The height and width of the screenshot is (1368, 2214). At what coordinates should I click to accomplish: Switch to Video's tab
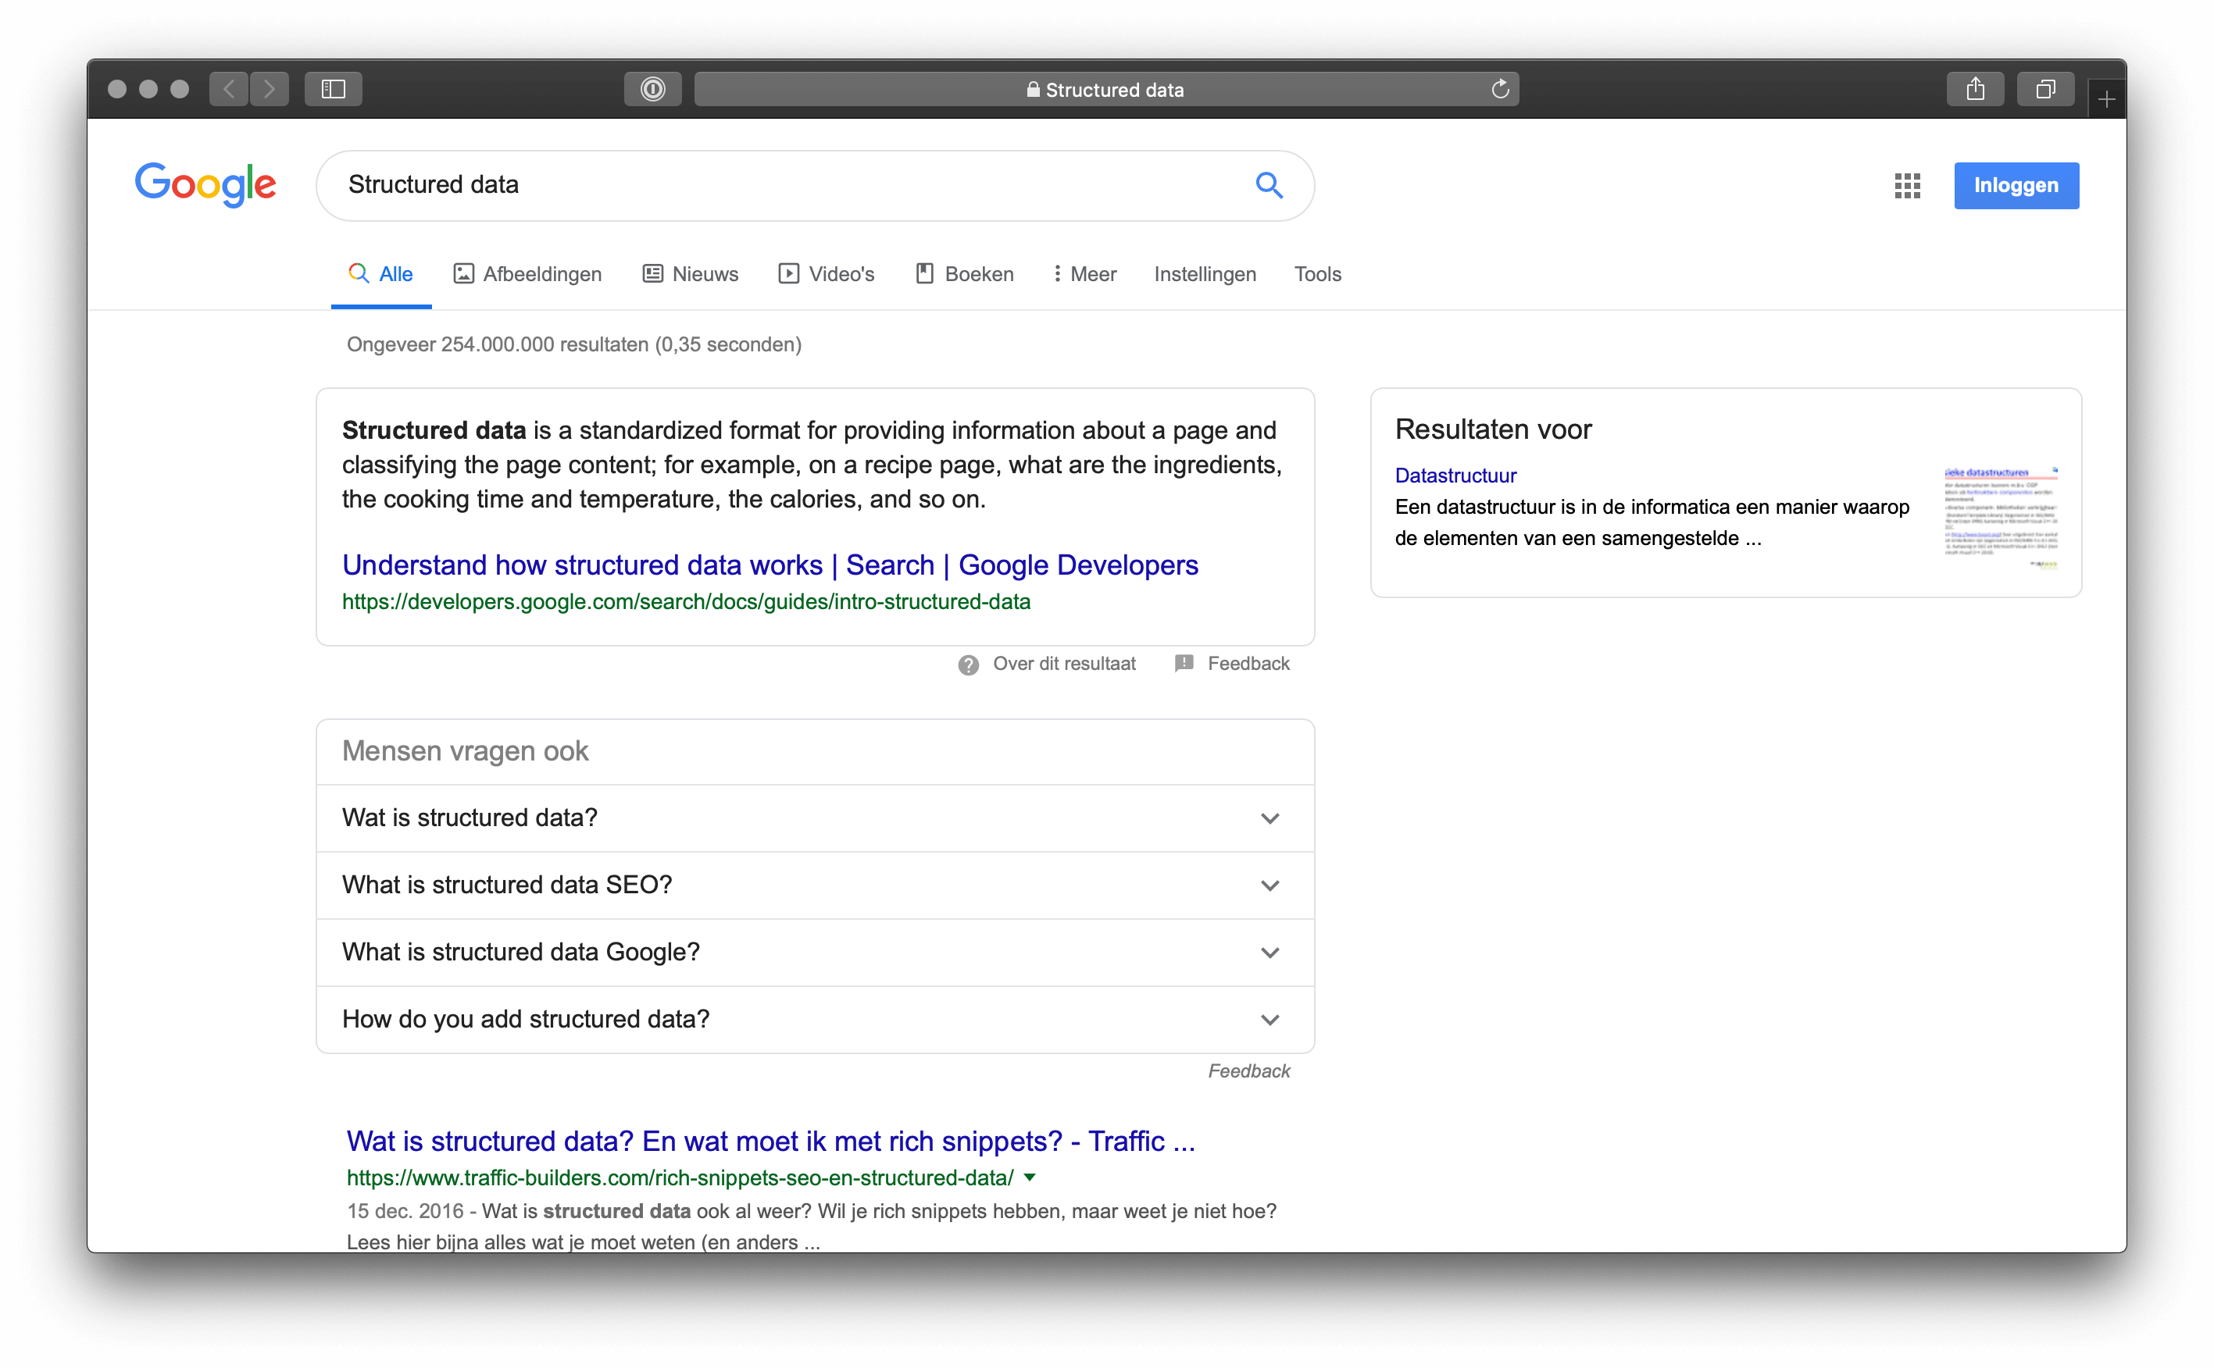[827, 274]
